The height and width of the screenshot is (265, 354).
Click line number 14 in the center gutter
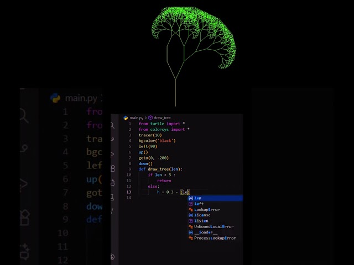tap(129, 198)
